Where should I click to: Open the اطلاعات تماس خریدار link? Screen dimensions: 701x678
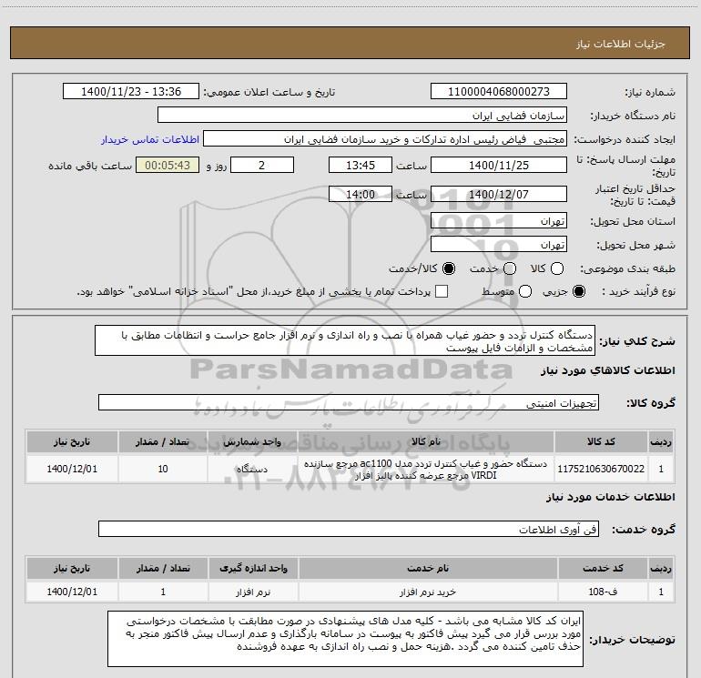click(150, 139)
